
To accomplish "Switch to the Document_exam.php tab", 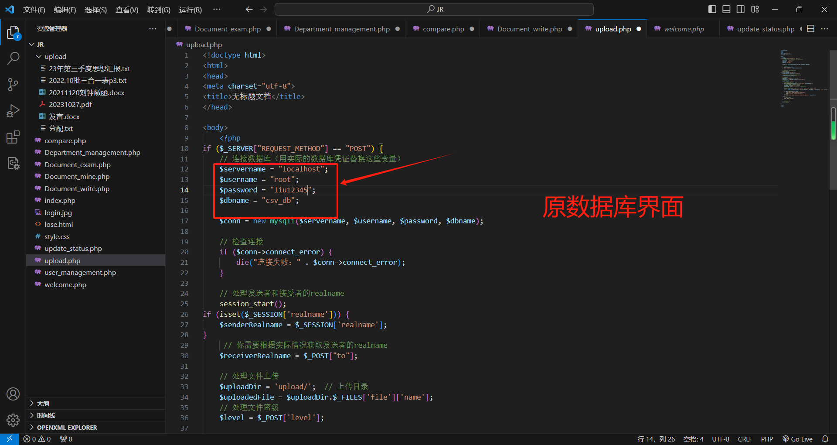I will tap(228, 29).
